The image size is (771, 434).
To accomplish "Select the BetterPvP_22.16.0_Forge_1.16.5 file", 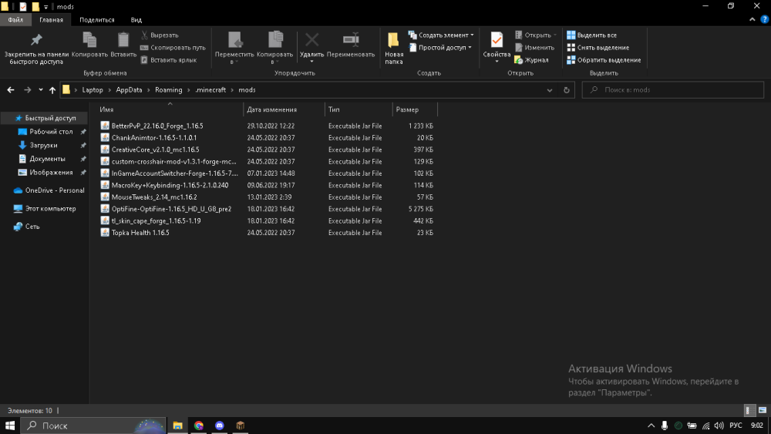I will coord(157,126).
